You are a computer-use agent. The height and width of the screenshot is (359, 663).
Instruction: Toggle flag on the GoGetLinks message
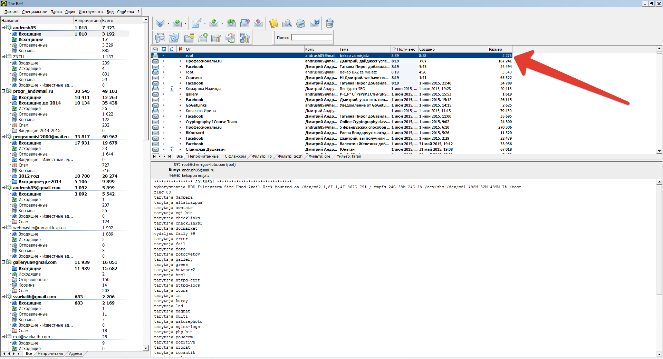click(180, 106)
